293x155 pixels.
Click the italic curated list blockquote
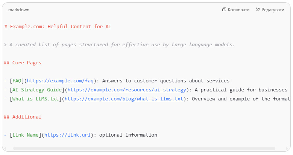(119, 45)
